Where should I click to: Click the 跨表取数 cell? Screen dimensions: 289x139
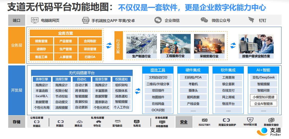pos(81,91)
